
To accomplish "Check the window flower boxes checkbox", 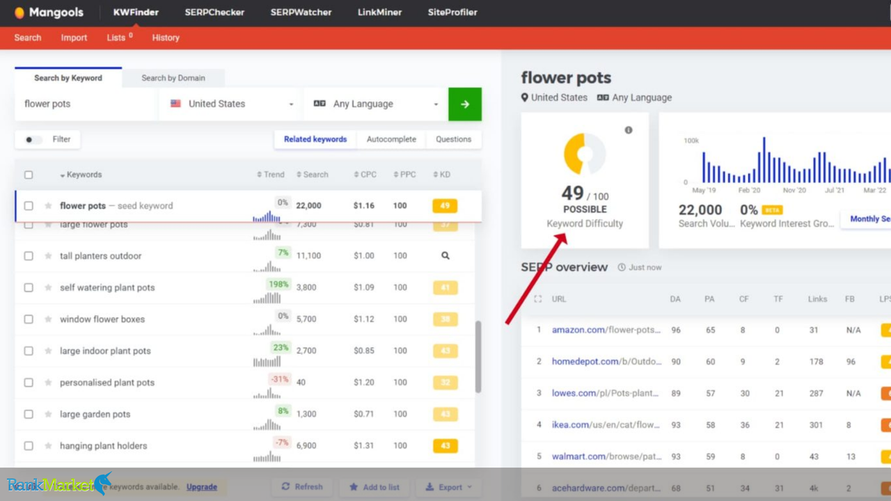I will coord(29,319).
